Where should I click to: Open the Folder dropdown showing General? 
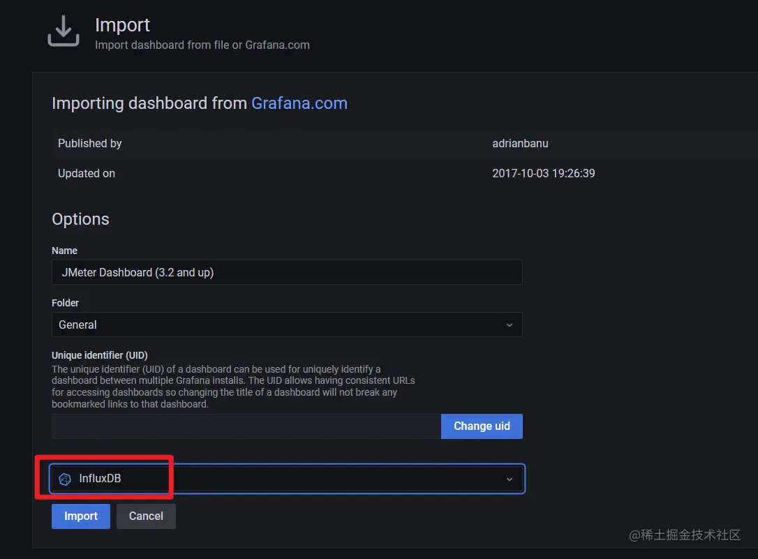pyautogui.click(x=287, y=325)
